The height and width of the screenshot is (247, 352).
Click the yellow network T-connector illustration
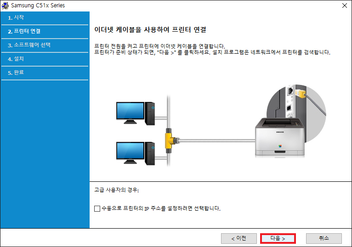pyautogui.click(x=171, y=140)
